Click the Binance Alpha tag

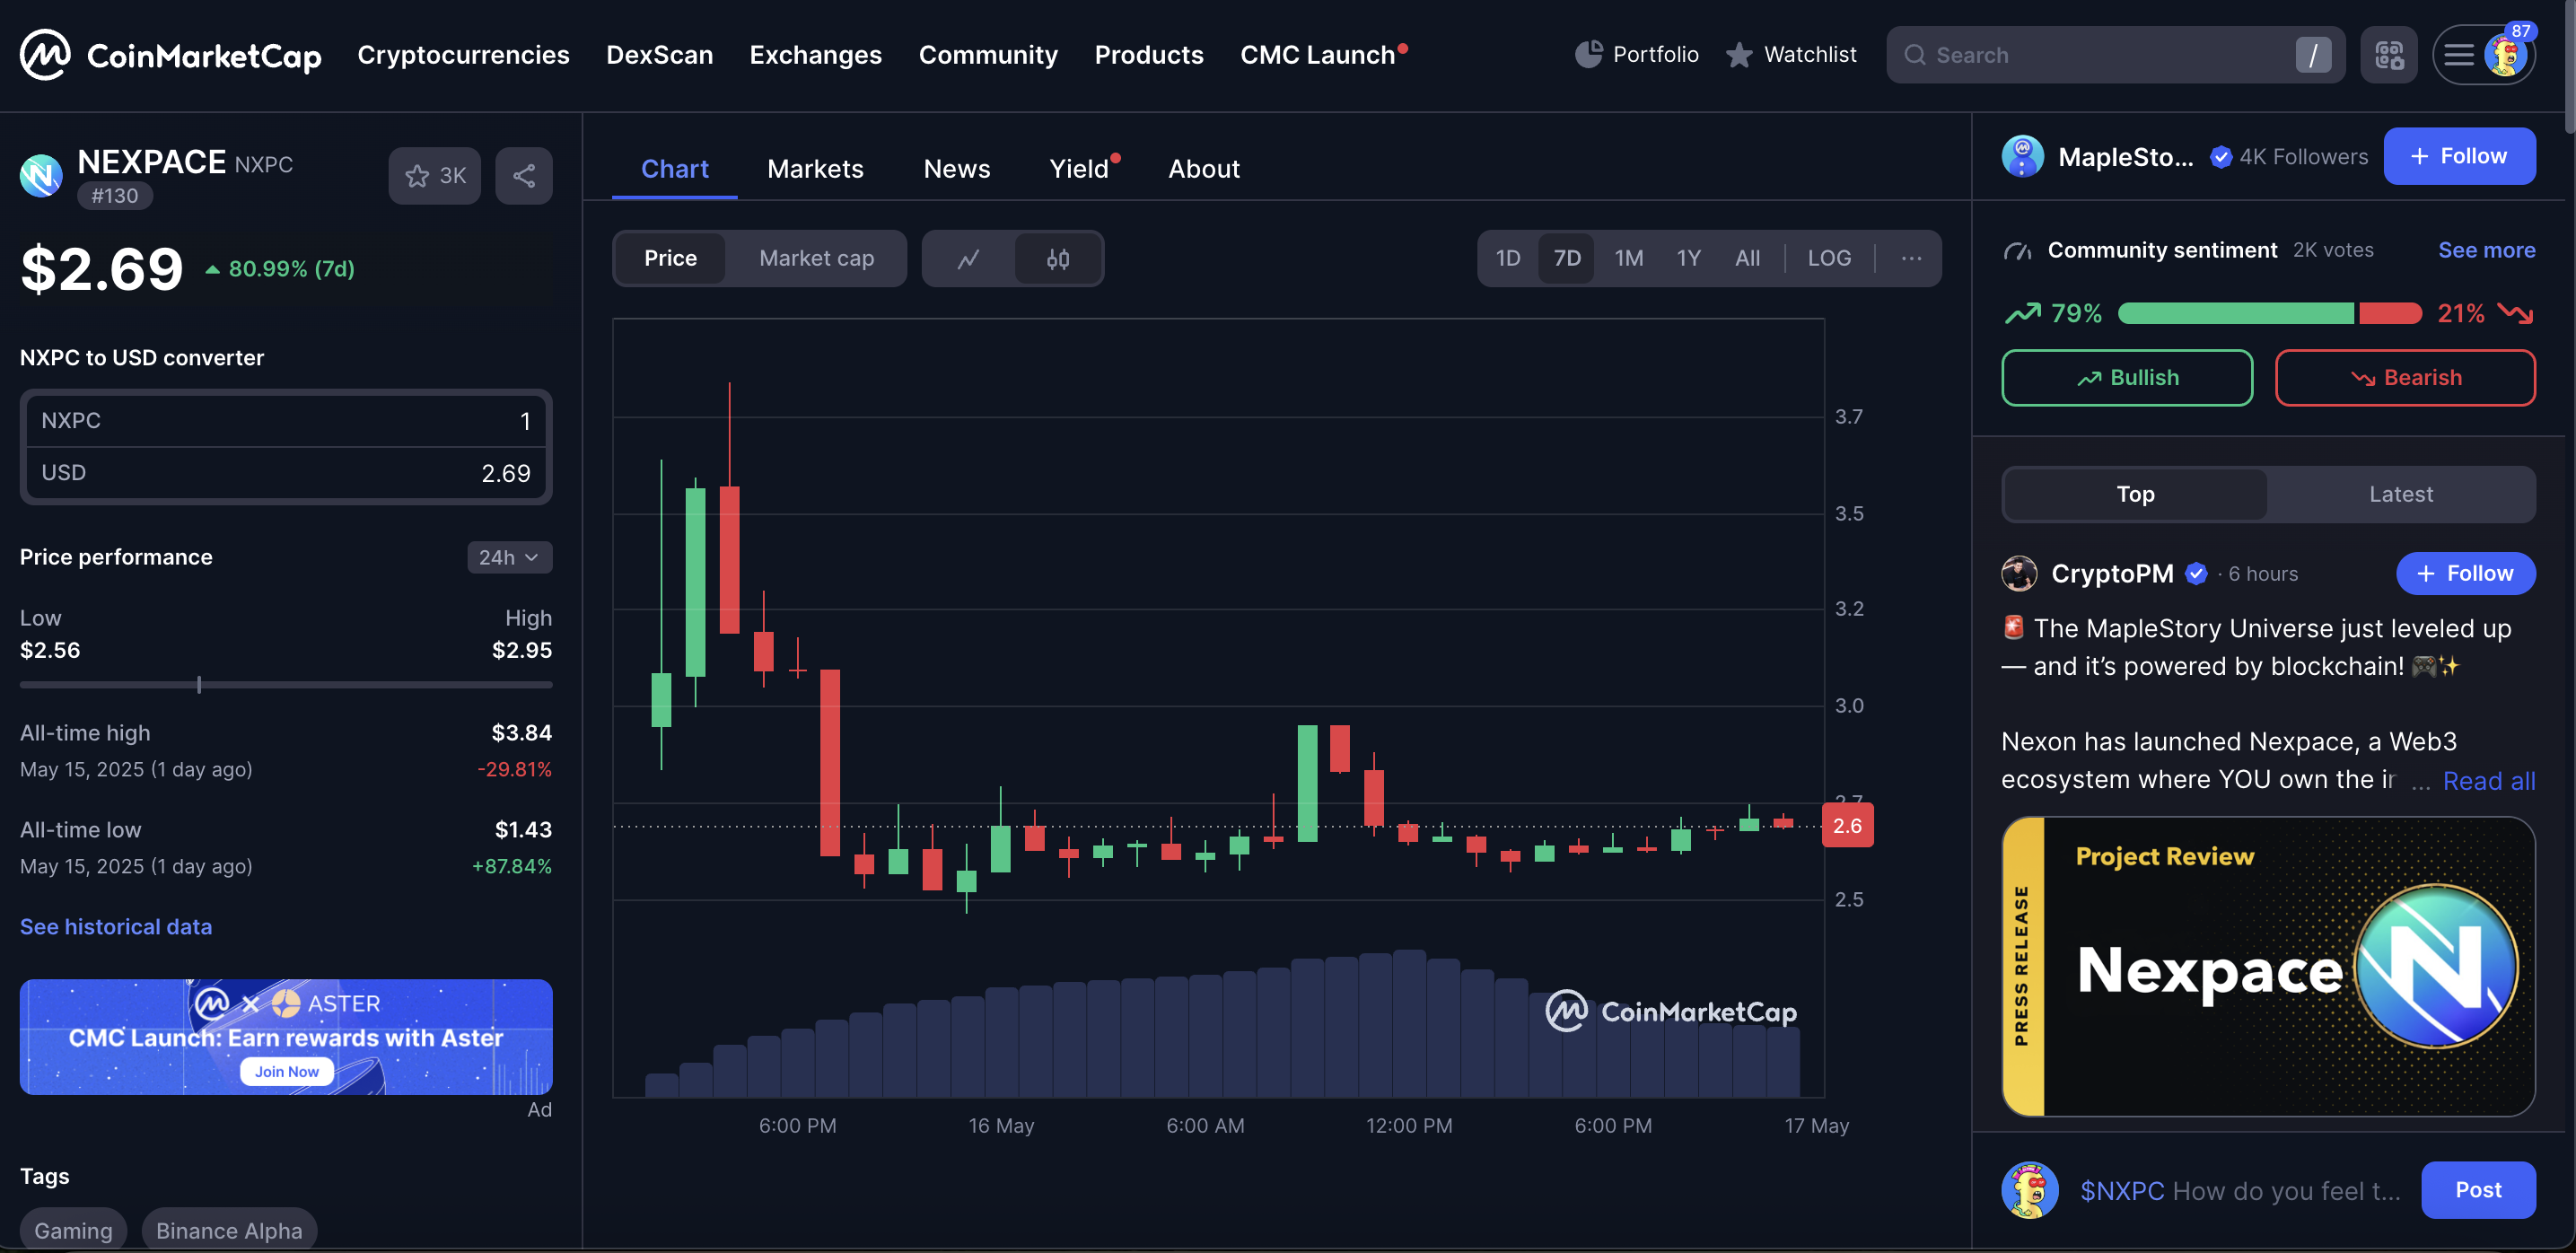pyautogui.click(x=229, y=1230)
